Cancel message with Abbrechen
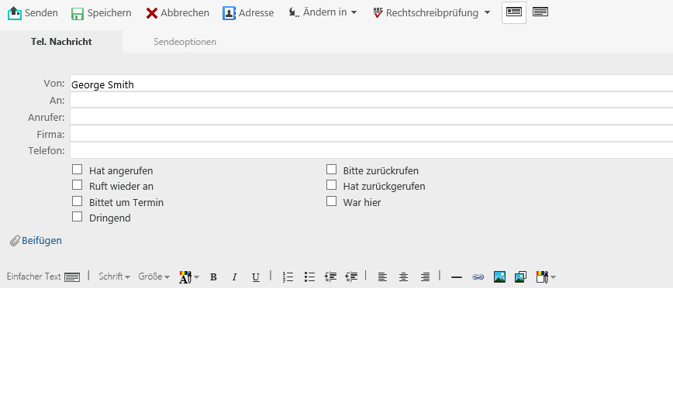This screenshot has width=673, height=419. tap(178, 13)
